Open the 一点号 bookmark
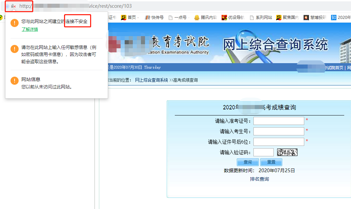This screenshot has width=351, height=209. [178, 18]
